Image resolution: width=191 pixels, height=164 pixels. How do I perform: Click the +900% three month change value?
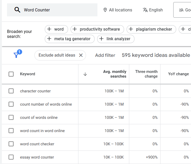click(152, 157)
